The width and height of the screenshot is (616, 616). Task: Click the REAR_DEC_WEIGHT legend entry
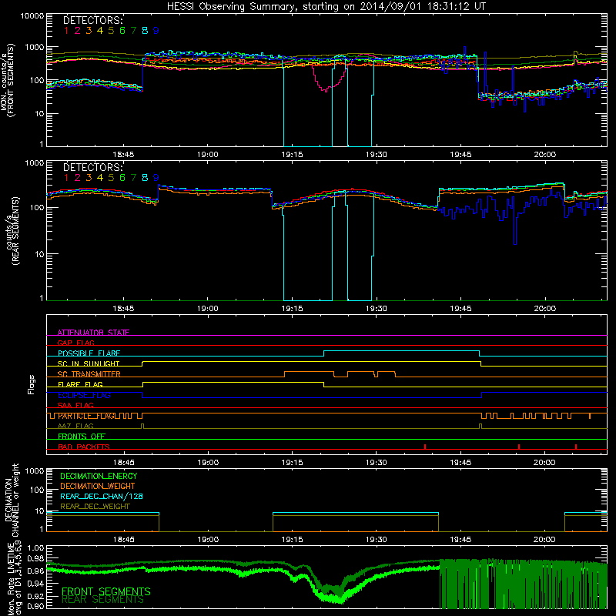click(x=95, y=507)
